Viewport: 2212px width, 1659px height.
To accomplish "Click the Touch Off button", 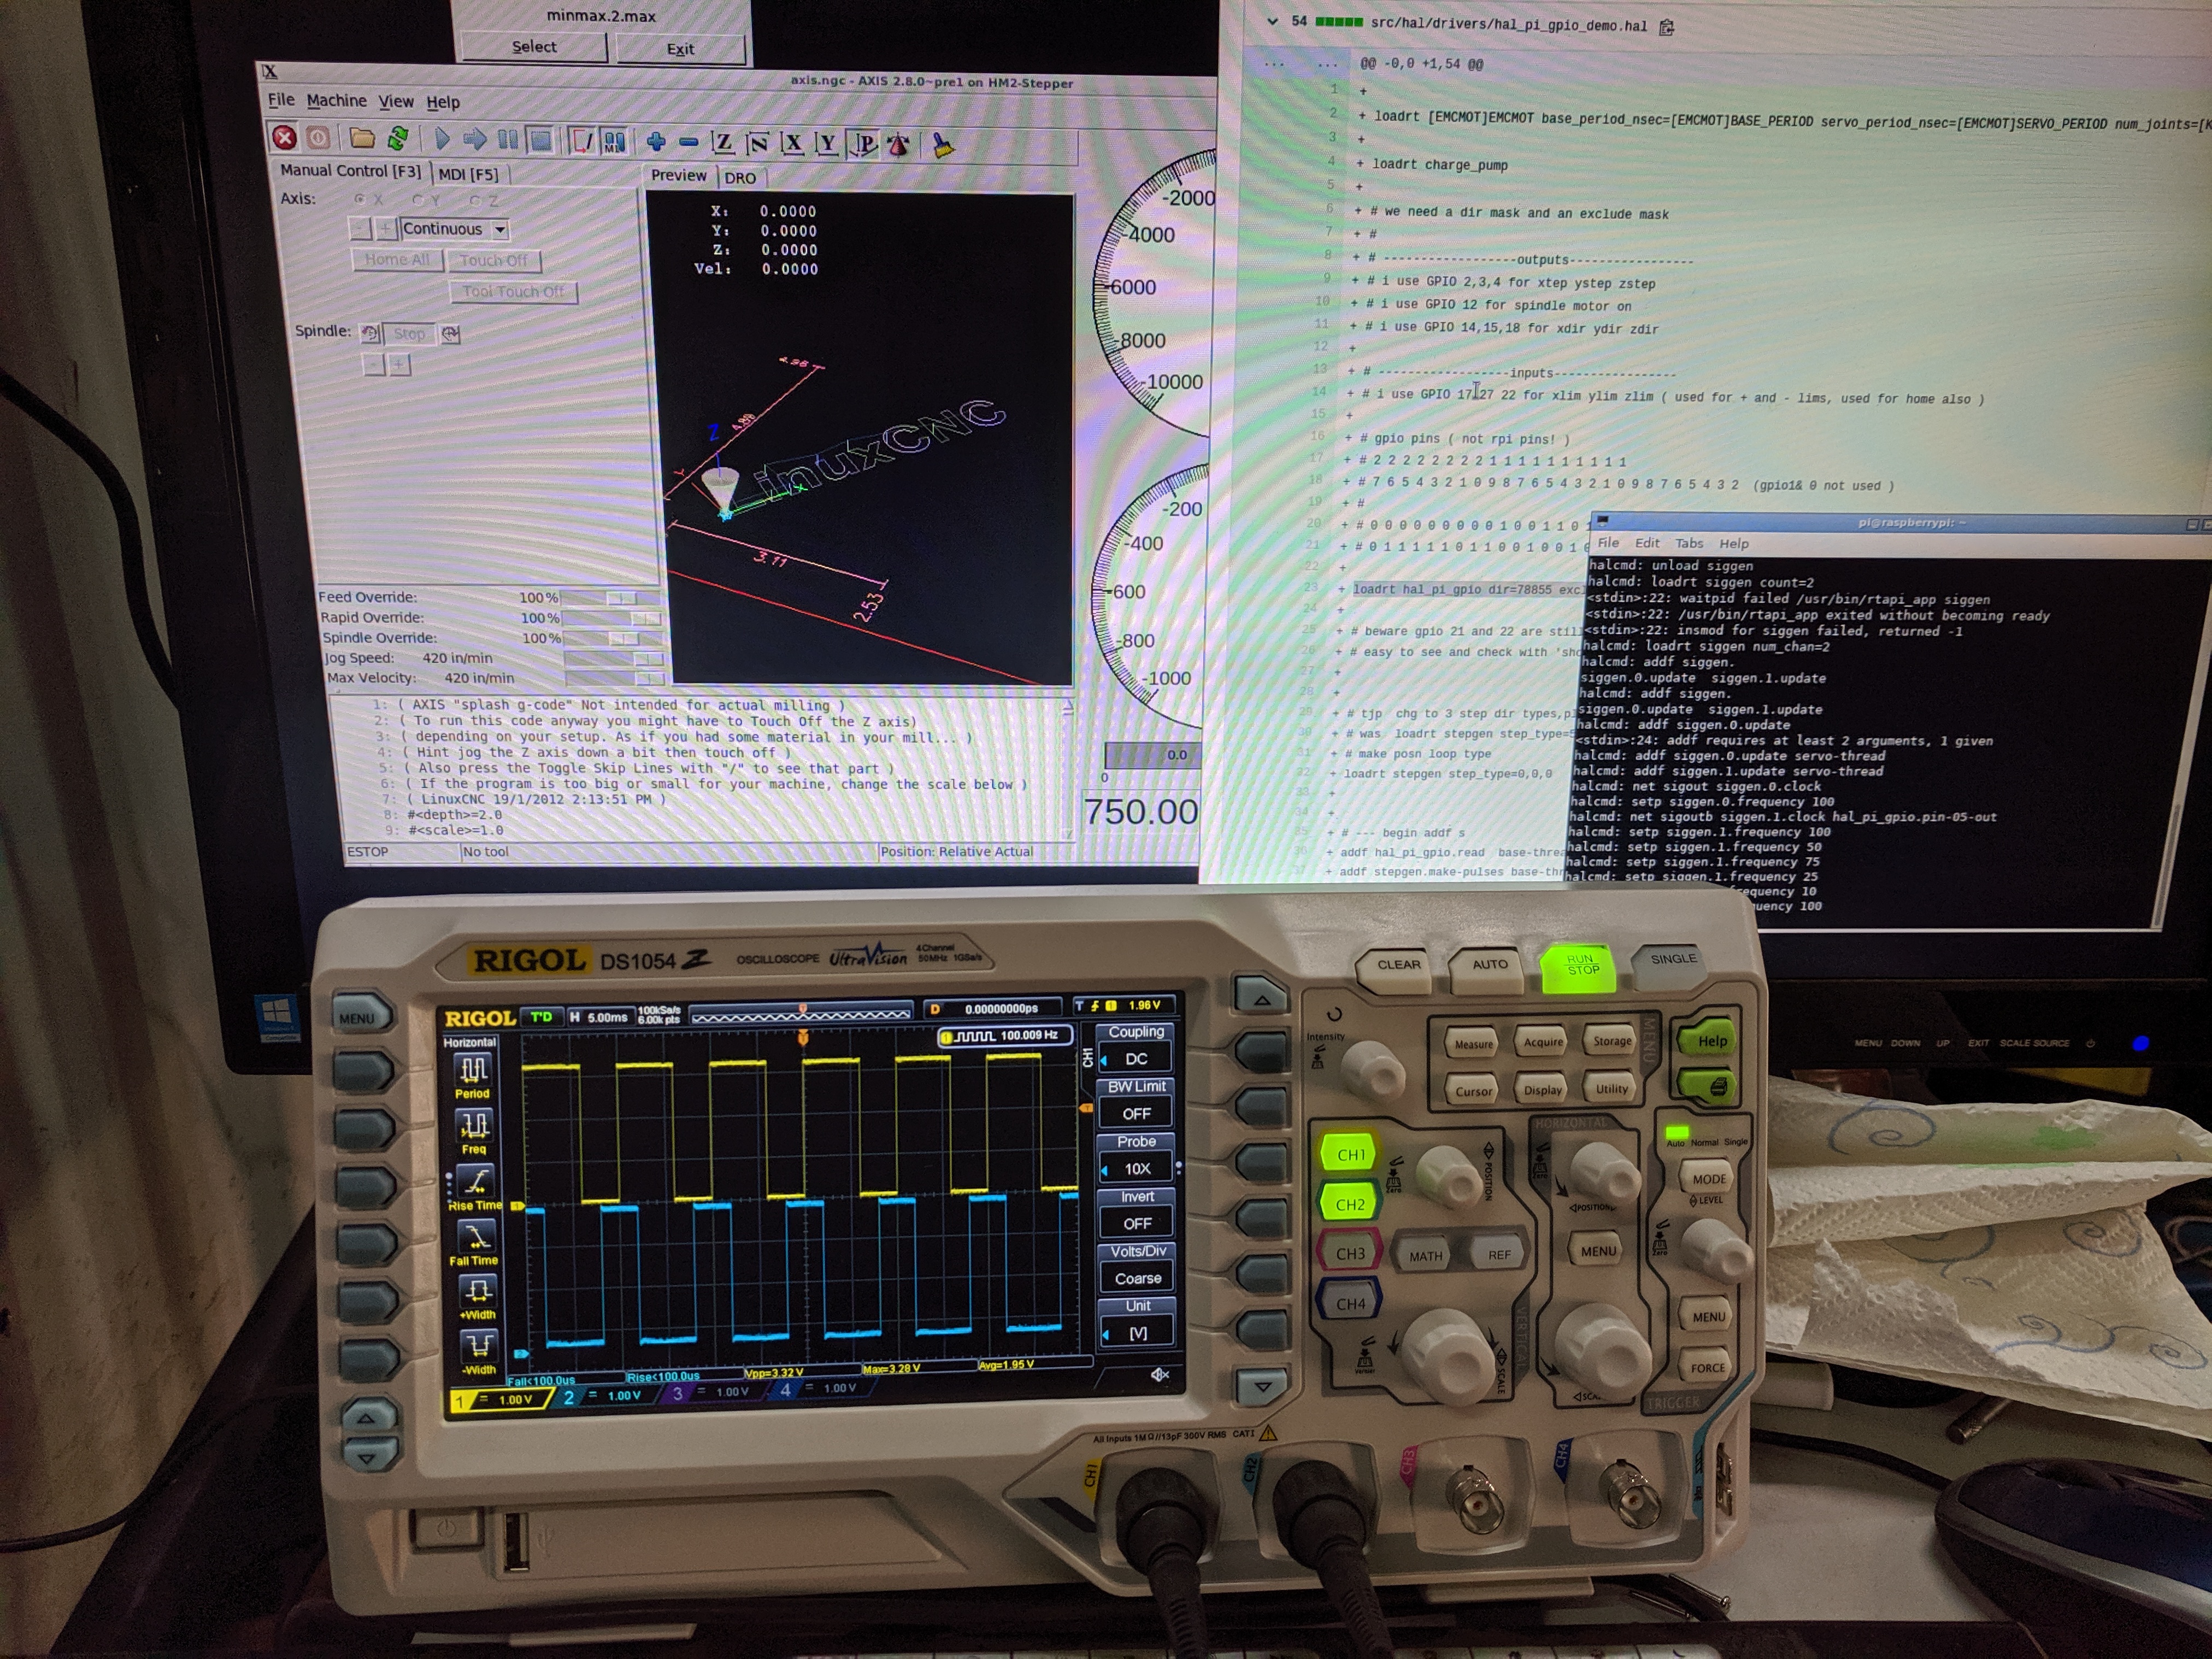I will coord(494,261).
